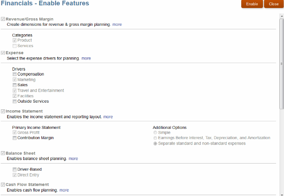Click the 'Primary Income Statement' heading
This screenshot has height=196, width=284.
[x=36, y=128]
